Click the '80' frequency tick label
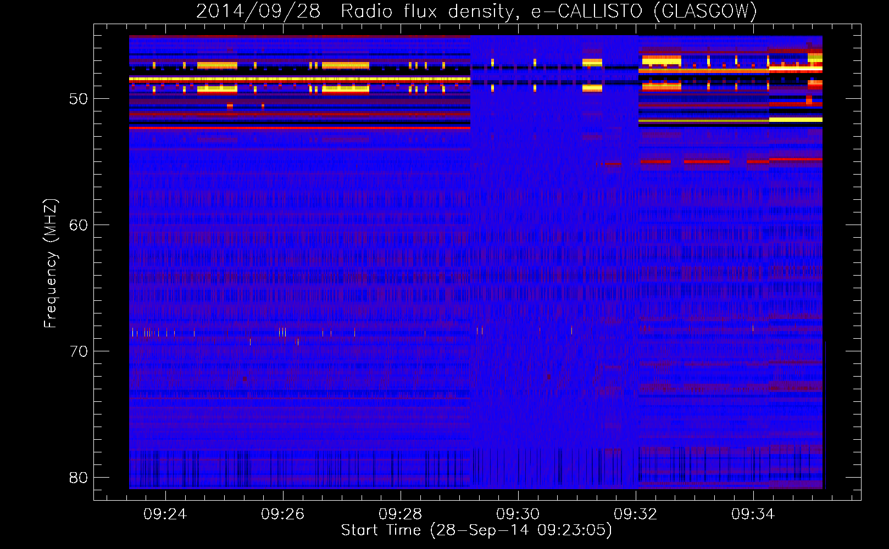 (x=79, y=478)
